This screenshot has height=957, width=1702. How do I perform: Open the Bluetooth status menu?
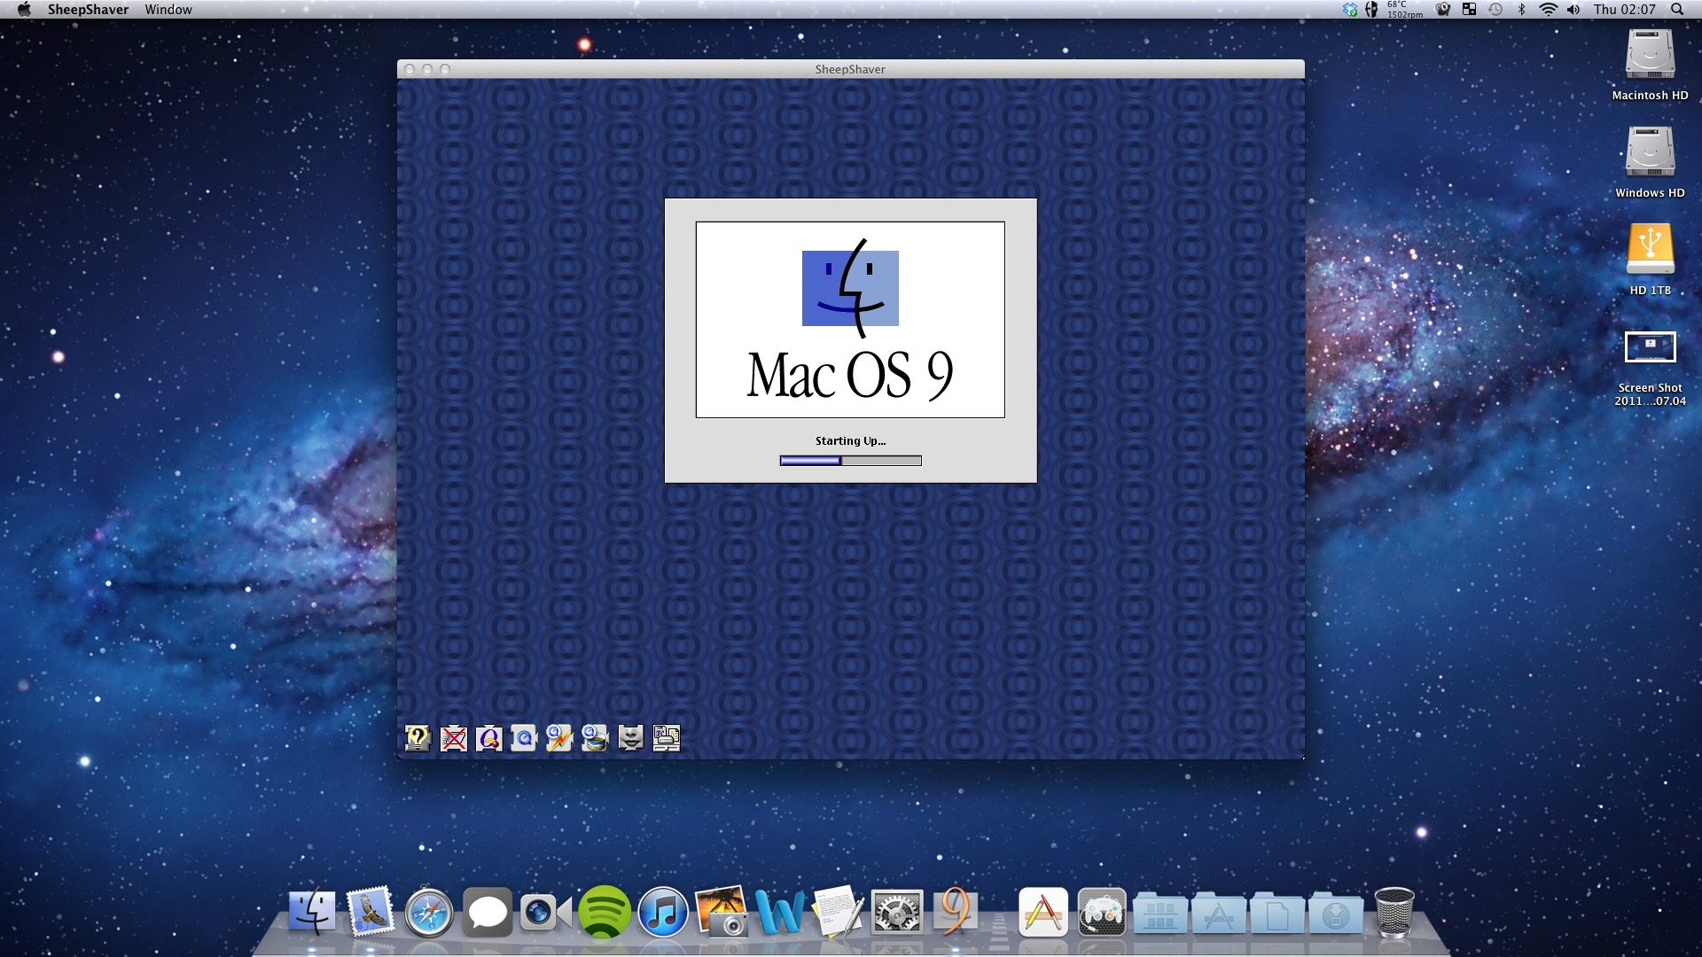pos(1522,10)
